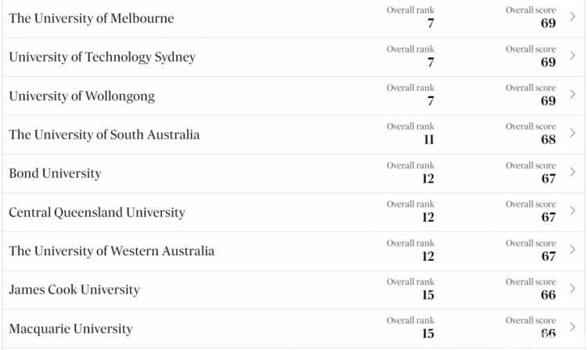Viewport: 587px width, 350px height.
Task: Click overall rank 11 value
Action: (429, 139)
